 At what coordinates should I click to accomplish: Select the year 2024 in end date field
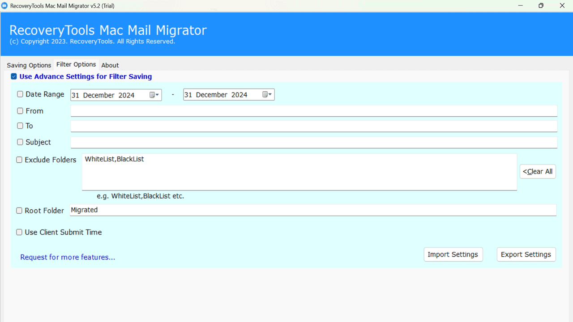pyautogui.click(x=239, y=95)
